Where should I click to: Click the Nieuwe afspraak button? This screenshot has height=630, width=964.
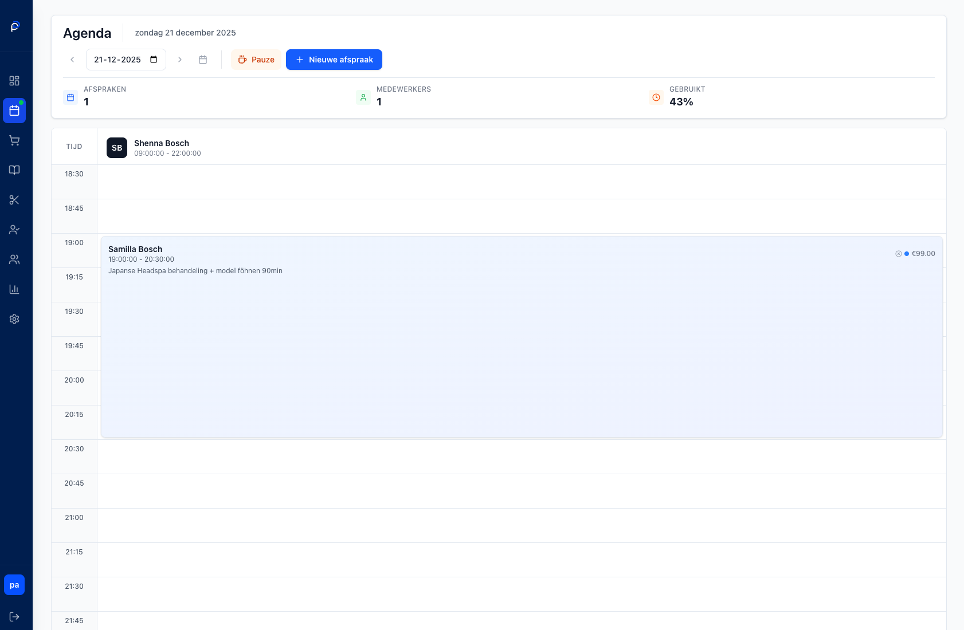334,60
